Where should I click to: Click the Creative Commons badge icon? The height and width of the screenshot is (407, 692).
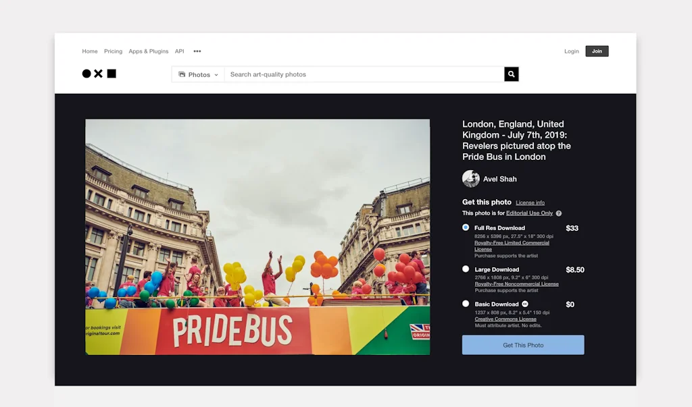point(524,304)
